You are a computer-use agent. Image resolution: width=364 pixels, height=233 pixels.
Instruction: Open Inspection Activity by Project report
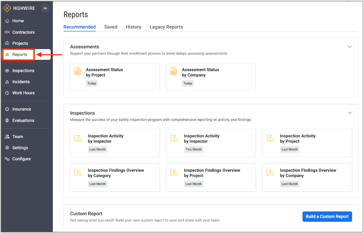[x=307, y=143]
